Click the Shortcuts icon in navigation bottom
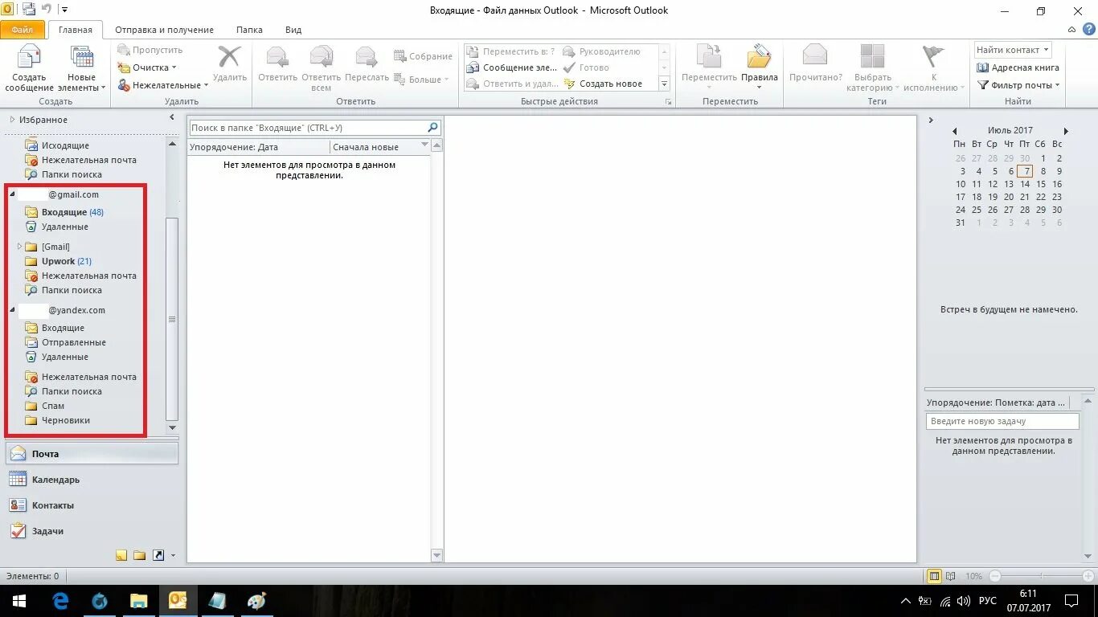 point(158,555)
